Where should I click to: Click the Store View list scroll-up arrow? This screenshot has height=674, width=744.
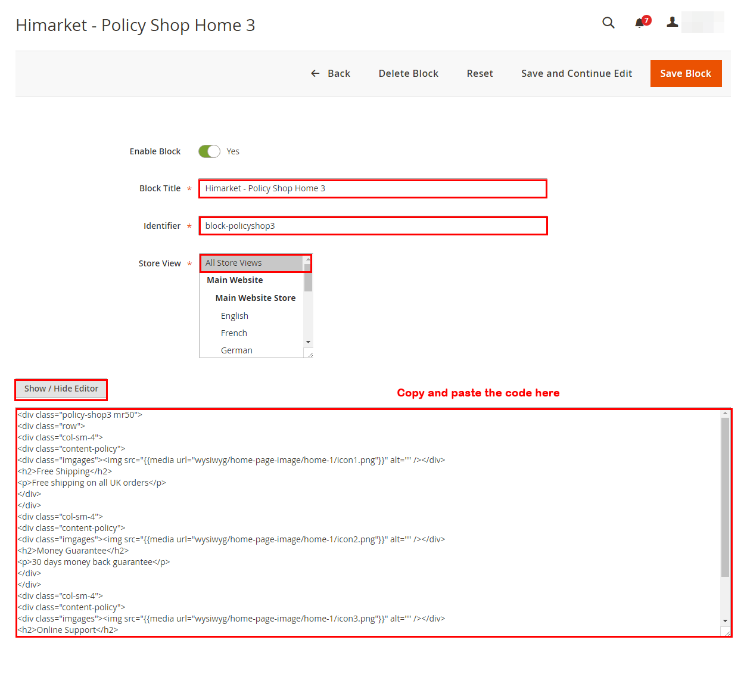point(308,259)
